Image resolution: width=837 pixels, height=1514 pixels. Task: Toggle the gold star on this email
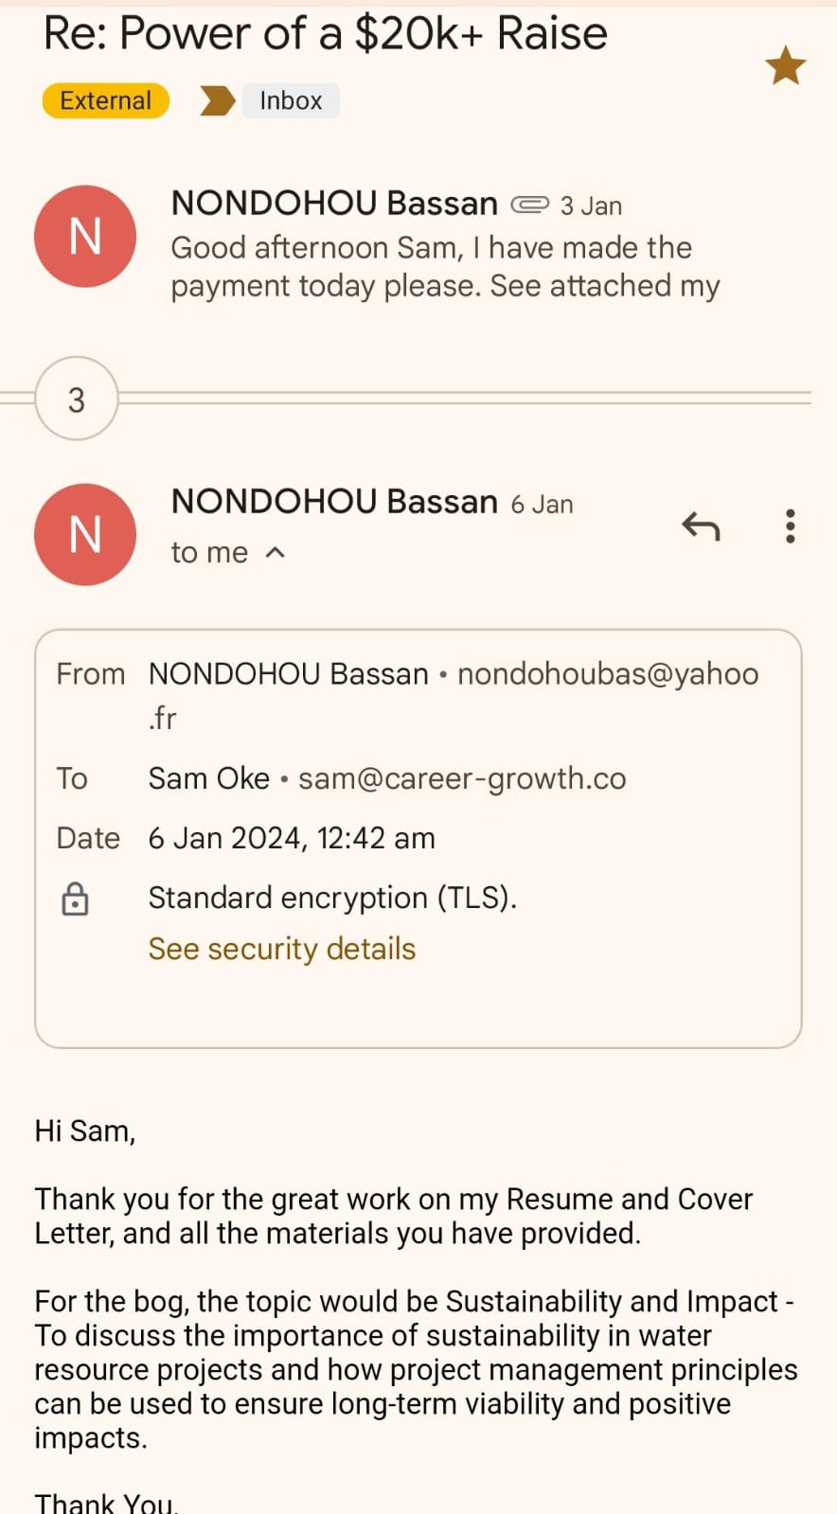(785, 66)
